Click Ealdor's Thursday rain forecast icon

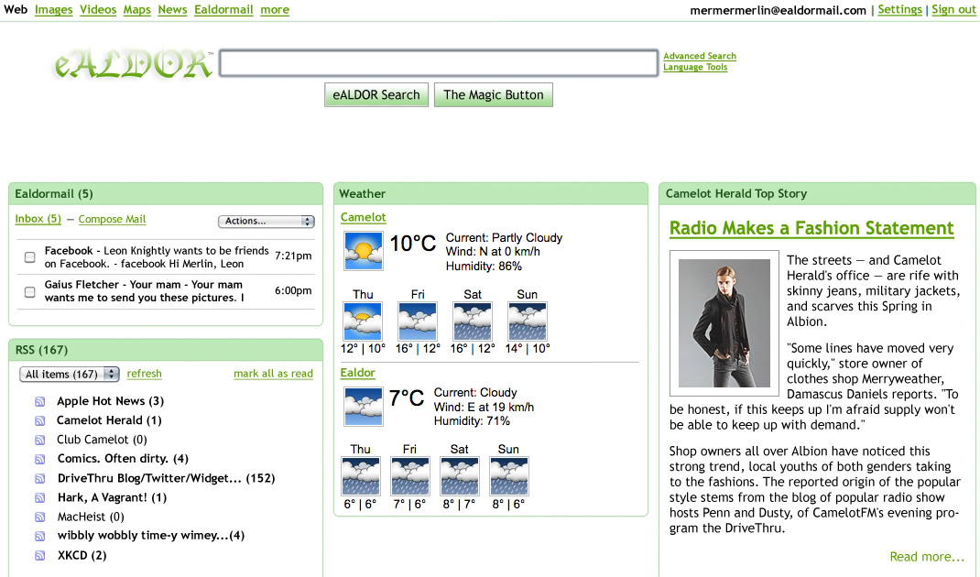click(361, 476)
